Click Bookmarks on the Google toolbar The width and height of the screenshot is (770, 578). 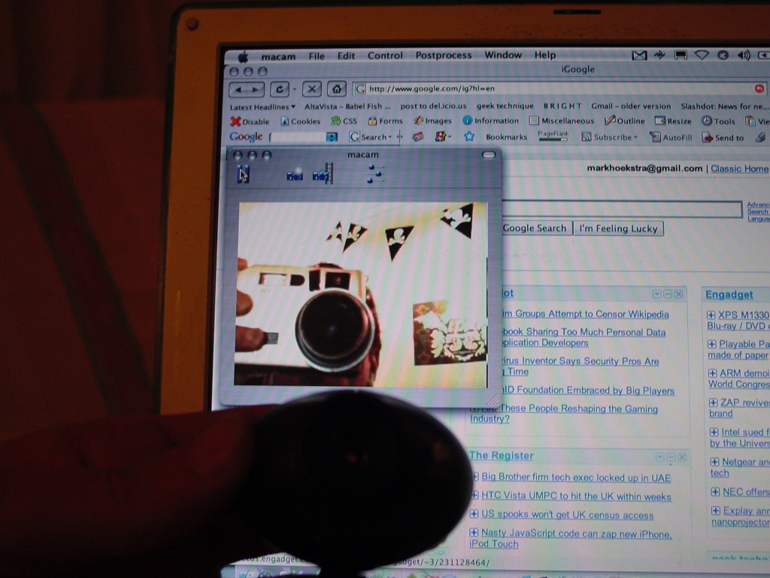[506, 137]
